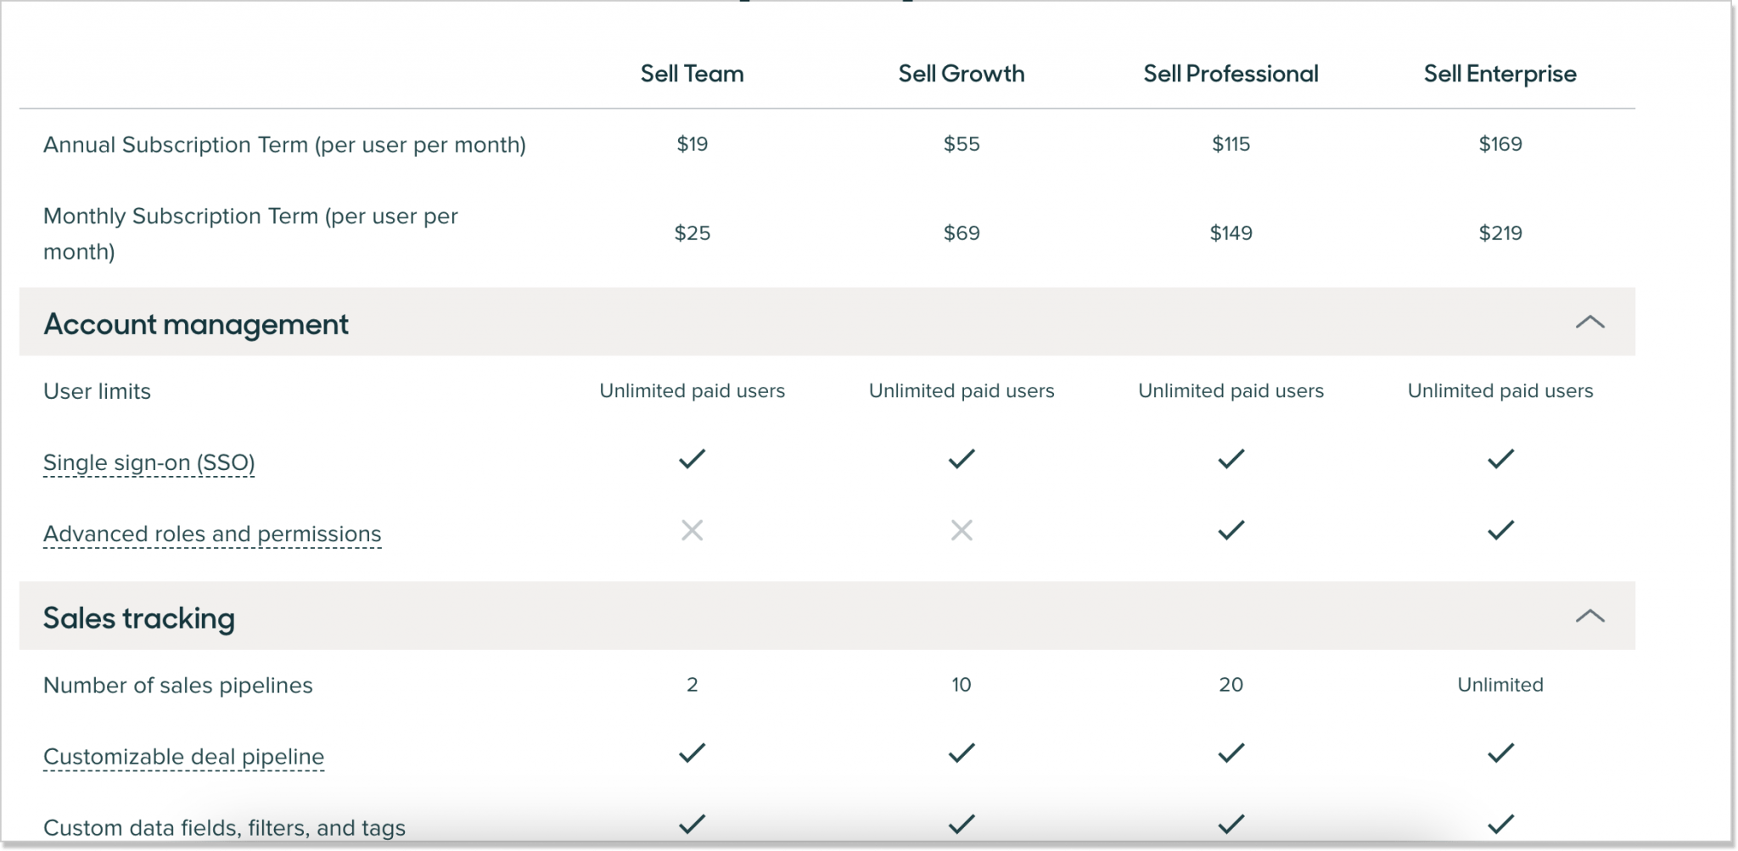This screenshot has height=851, width=1738.
Task: Open the Advanced roles and permissions link
Action: [x=212, y=534]
